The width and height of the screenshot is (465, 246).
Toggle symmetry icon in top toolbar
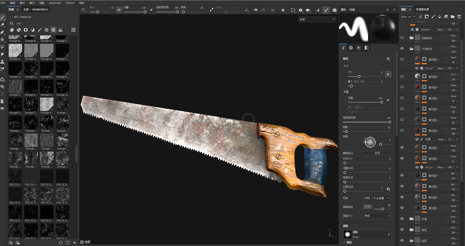pos(256,10)
